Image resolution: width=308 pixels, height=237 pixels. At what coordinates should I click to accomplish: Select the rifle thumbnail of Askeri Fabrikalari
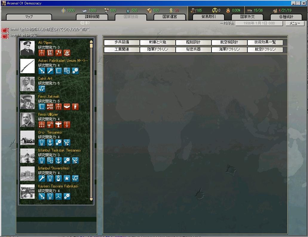tap(27, 66)
